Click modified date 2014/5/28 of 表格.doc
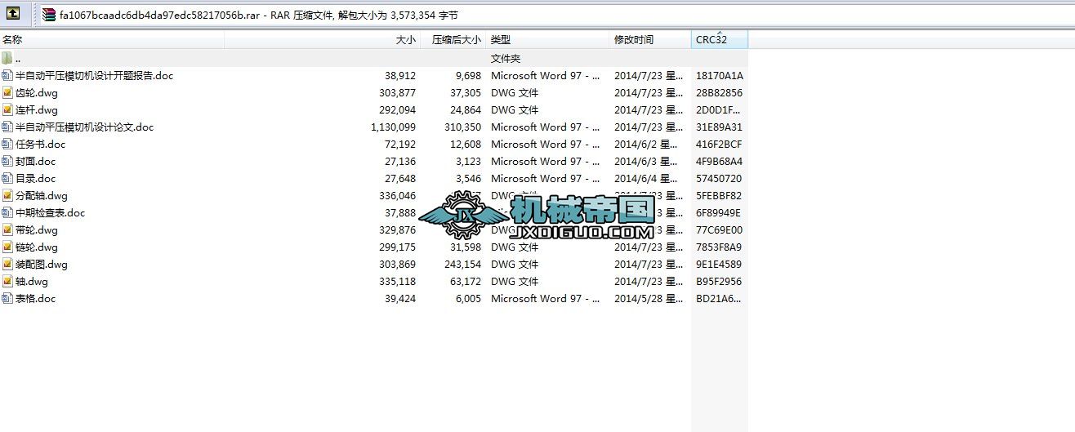Viewport: 1075px width, 432px height. coord(649,298)
